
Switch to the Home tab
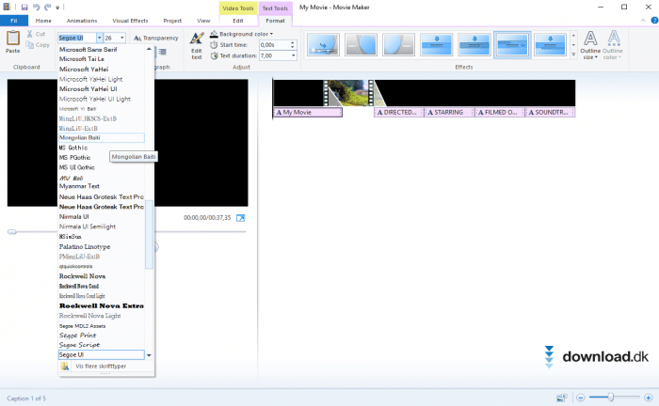[x=43, y=21]
